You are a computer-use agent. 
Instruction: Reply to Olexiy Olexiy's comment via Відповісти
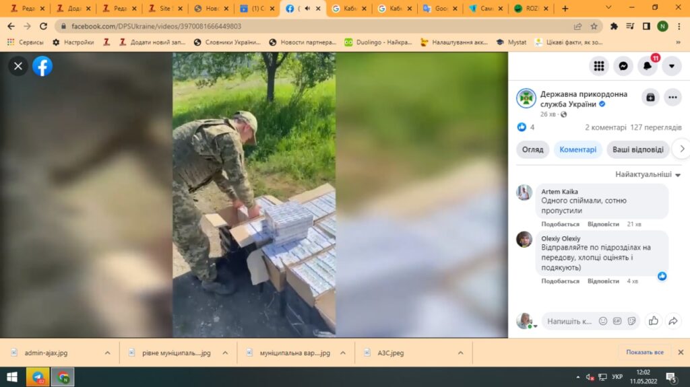603,281
